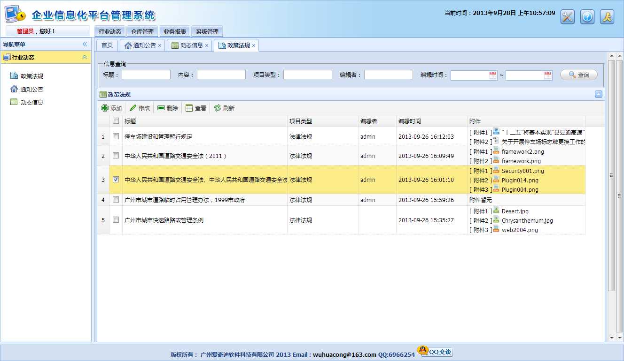The height and width of the screenshot is (361, 624).
Task: Click the 通知公告 sidebar house icon
Action: click(14, 89)
